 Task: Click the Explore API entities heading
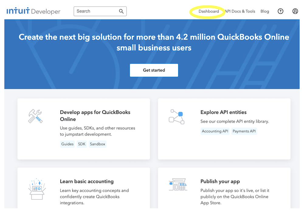coord(223,112)
